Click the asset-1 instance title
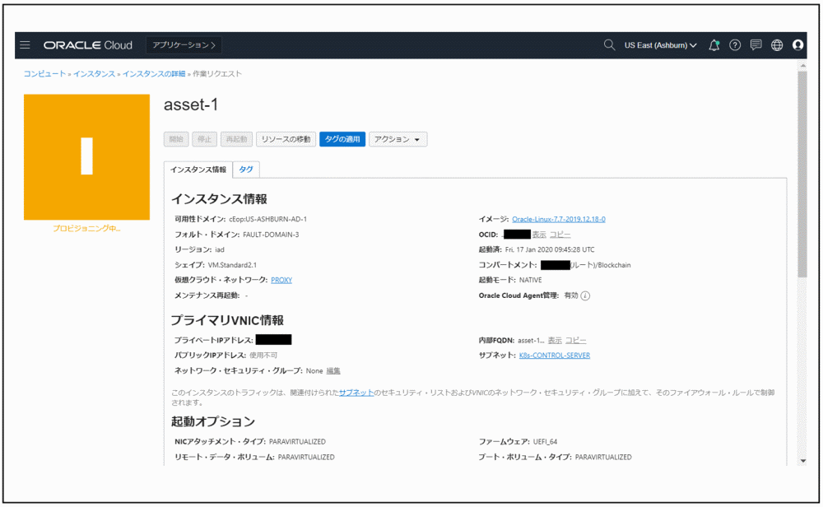 [191, 105]
